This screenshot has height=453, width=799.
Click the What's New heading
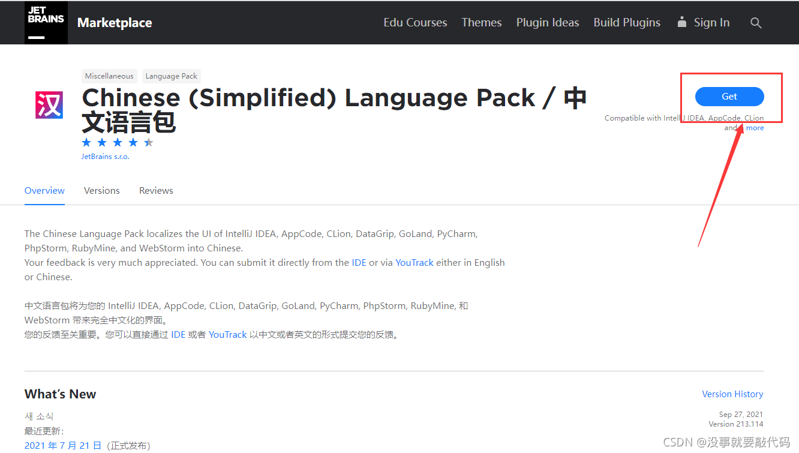coord(60,394)
